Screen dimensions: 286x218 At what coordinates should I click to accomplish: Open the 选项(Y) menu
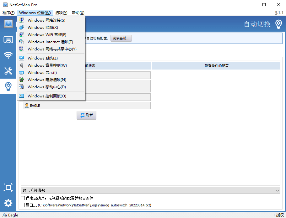coord(61,13)
